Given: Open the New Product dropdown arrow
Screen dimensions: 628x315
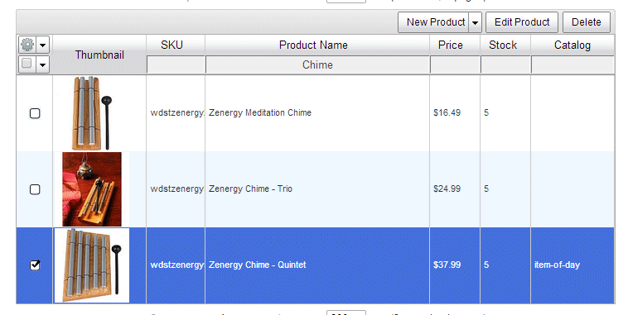Looking at the screenshot, I should point(475,22).
